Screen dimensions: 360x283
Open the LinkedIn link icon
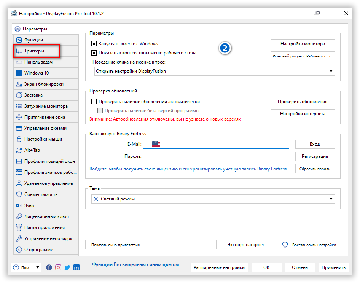pos(76,267)
